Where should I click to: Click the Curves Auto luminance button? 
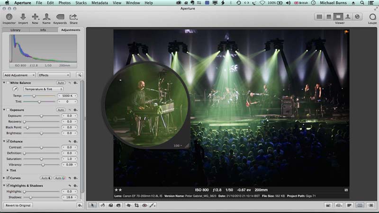(x=45, y=178)
